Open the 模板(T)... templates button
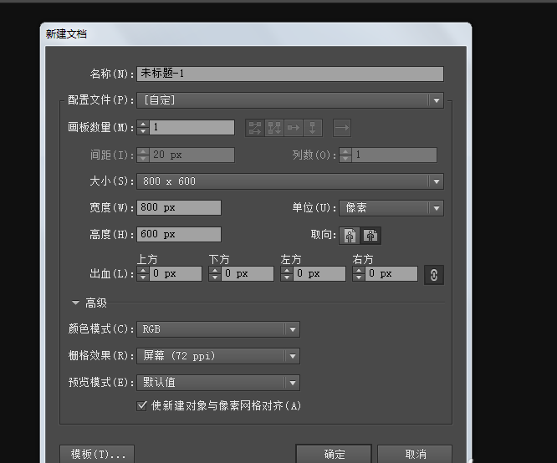Screen dimensions: 557x463 point(97,454)
